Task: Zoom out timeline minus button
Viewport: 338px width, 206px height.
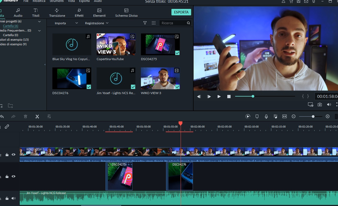Action: tap(293, 116)
